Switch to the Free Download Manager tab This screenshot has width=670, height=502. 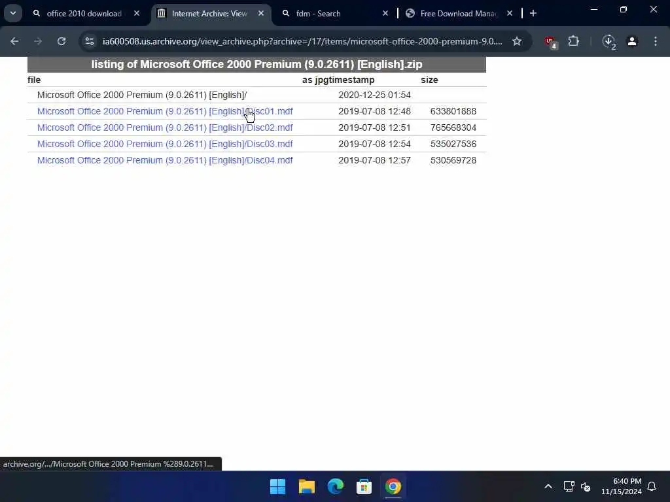click(458, 14)
